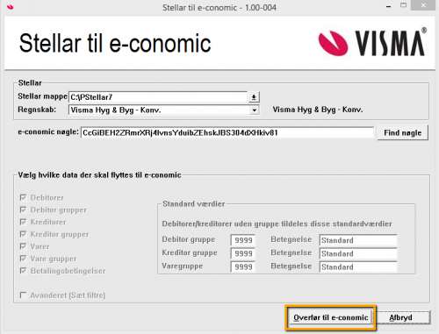Click the 'Regnskab:' label
The width and height of the screenshot is (439, 334).
37,110
